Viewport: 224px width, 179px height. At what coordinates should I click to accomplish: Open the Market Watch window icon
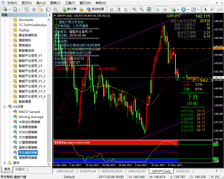(27, 9)
